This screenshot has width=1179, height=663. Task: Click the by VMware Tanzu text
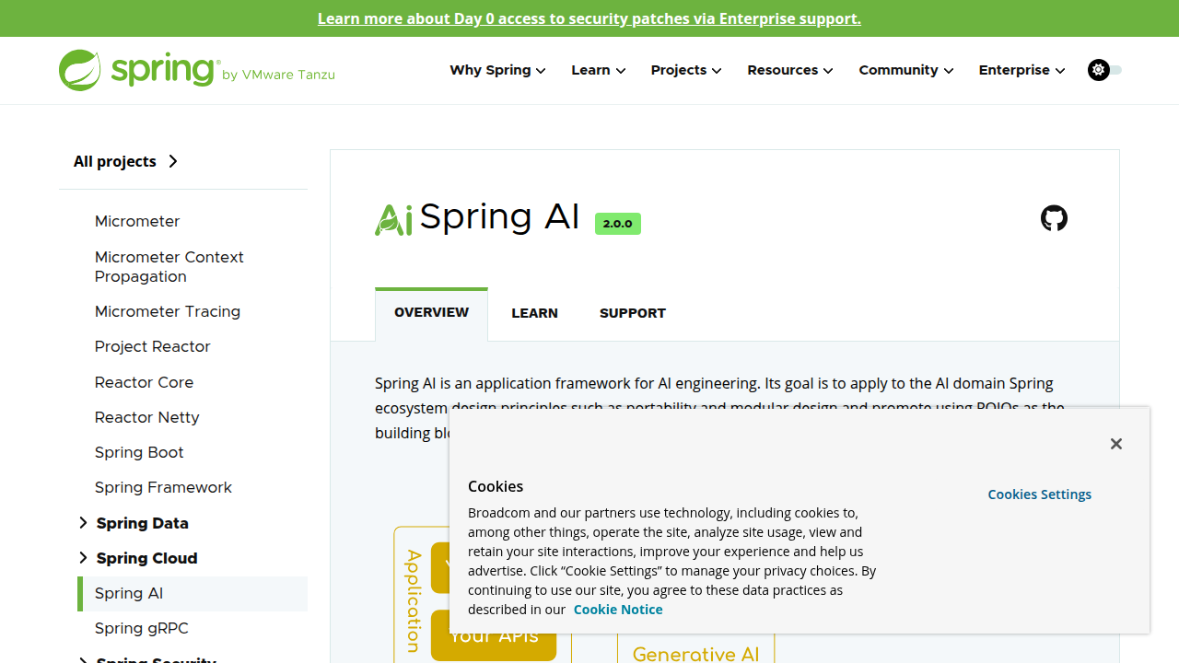pyautogui.click(x=278, y=75)
